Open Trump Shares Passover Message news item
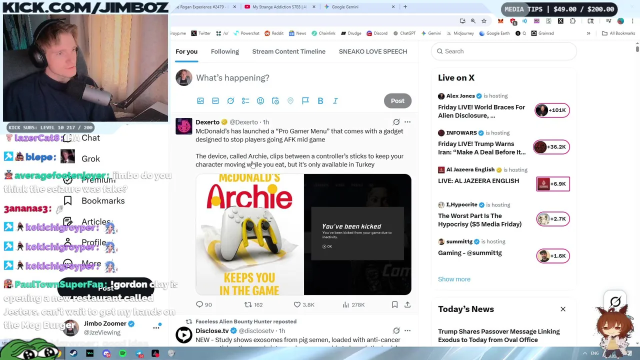This screenshot has height=360, width=640. [498, 335]
